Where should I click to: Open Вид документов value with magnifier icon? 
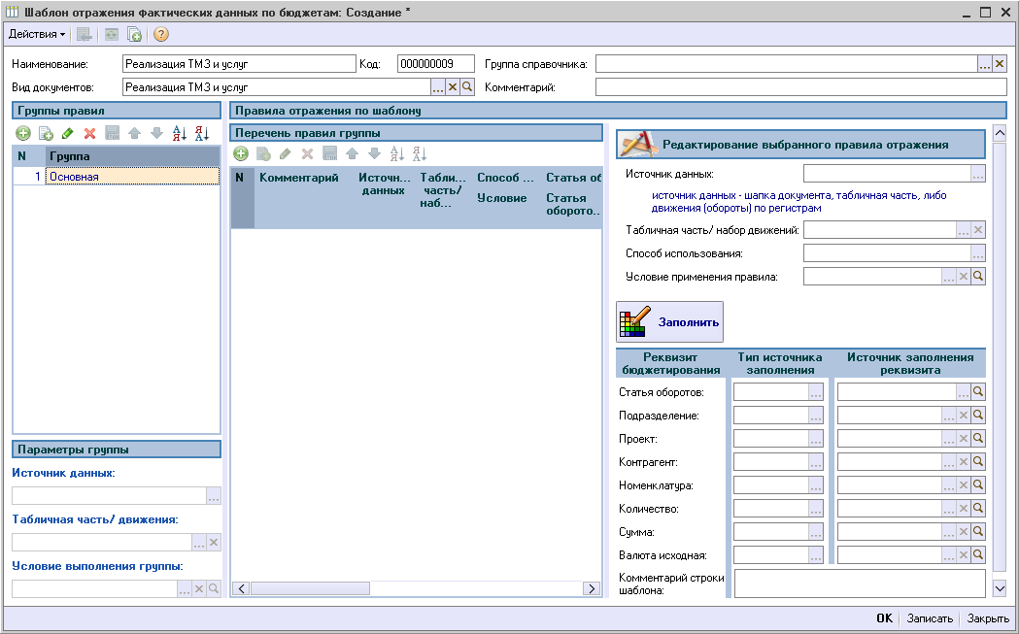[x=466, y=87]
